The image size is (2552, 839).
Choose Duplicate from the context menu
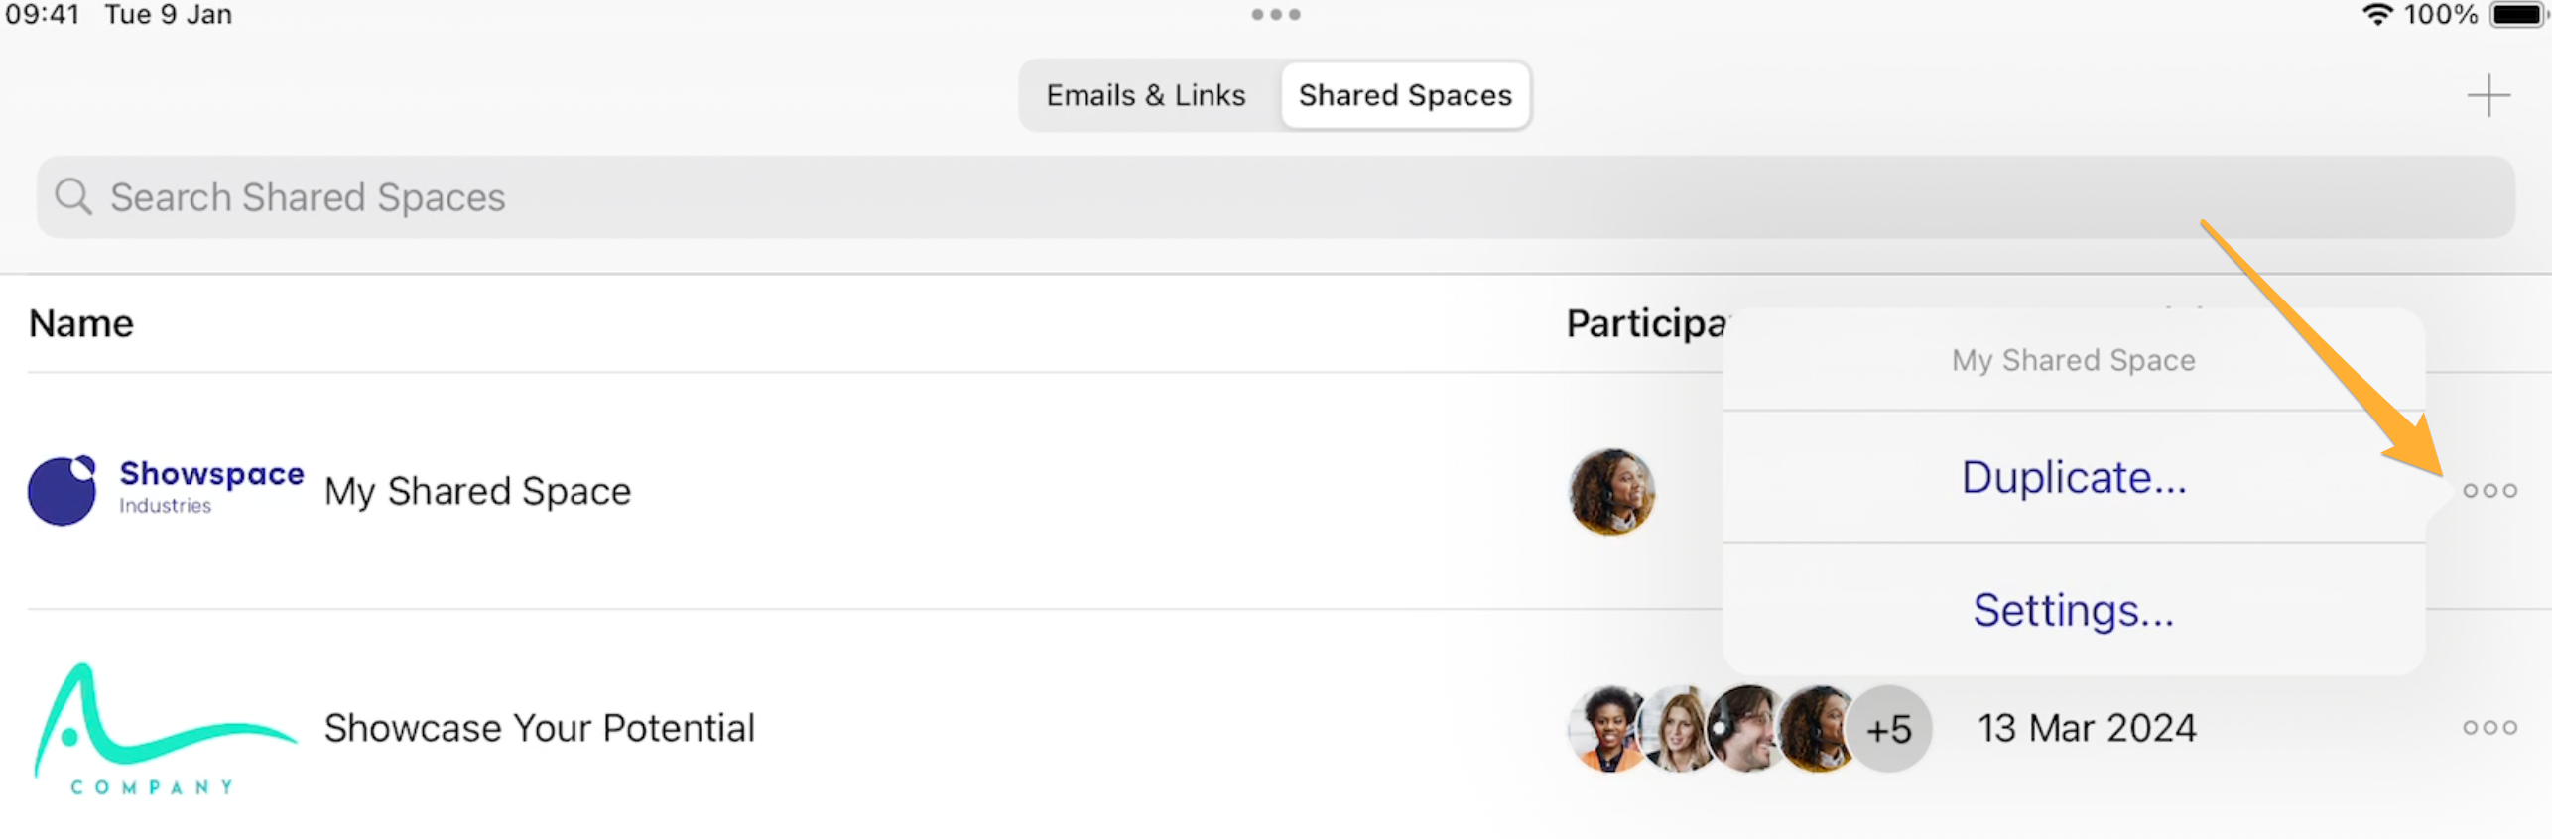(2073, 477)
